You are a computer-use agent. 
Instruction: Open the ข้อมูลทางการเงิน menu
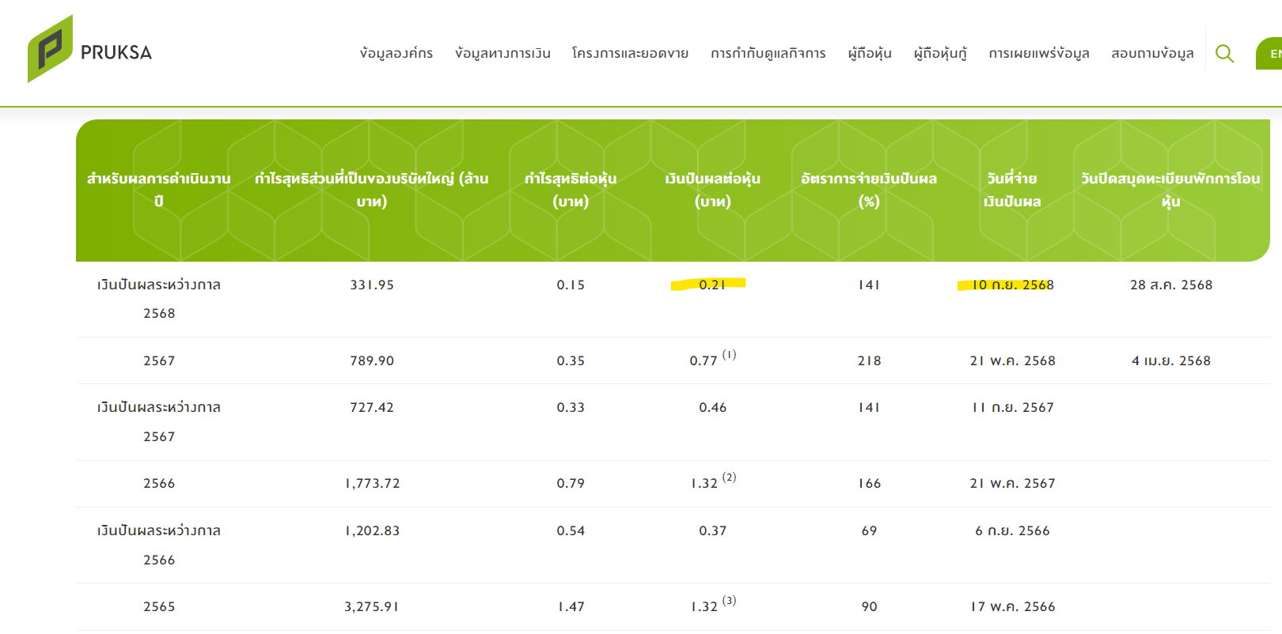tap(503, 53)
